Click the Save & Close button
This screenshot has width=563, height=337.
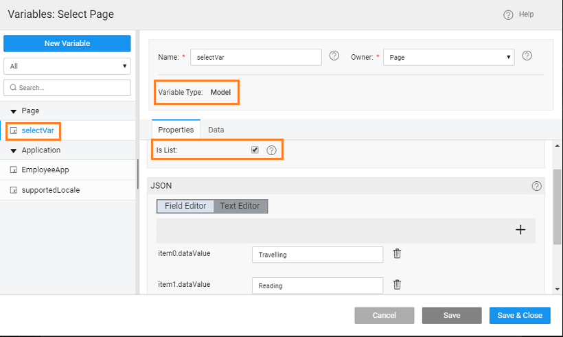click(520, 315)
